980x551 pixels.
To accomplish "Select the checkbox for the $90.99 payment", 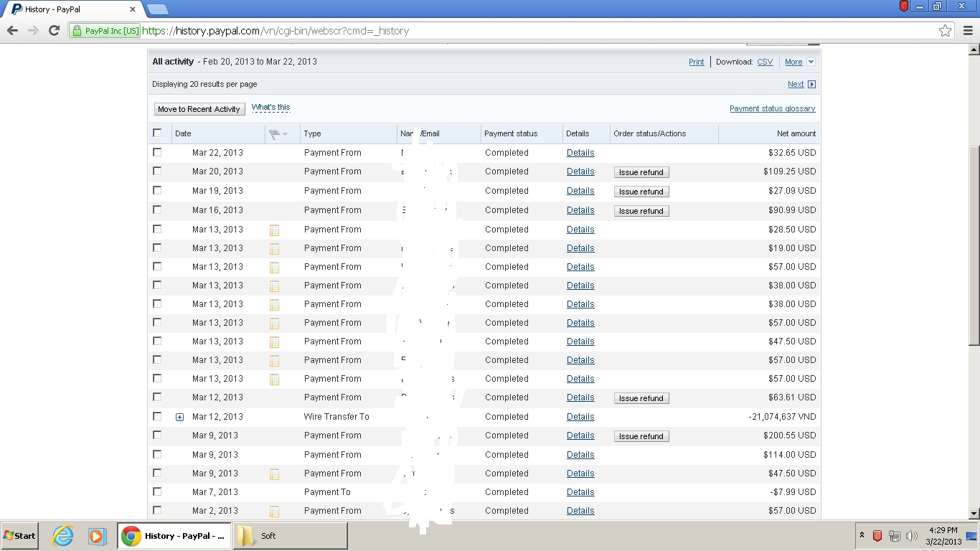I will click(157, 209).
